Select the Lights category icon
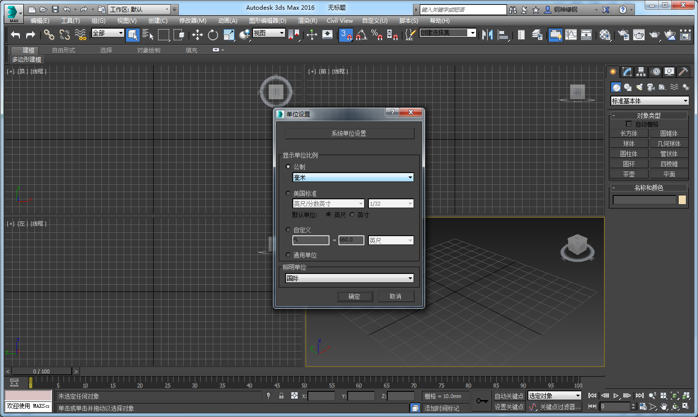 click(x=639, y=87)
